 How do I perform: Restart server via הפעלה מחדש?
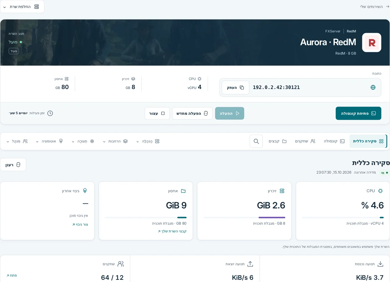point(192,113)
